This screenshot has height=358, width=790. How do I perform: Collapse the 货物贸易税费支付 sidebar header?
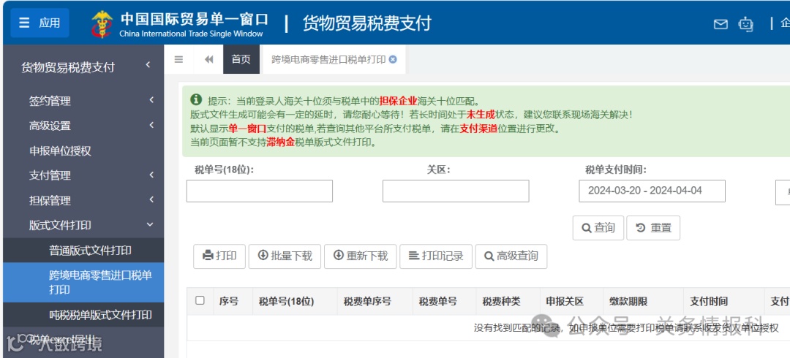point(83,67)
